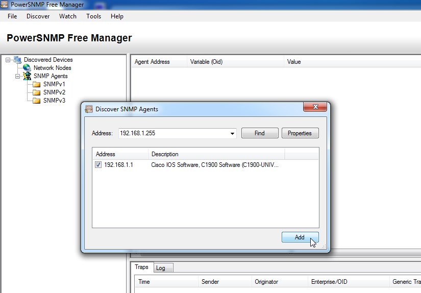Viewport: 421px width, 293px height.
Task: Click the SNMP Agents figure icon
Action: click(27, 76)
